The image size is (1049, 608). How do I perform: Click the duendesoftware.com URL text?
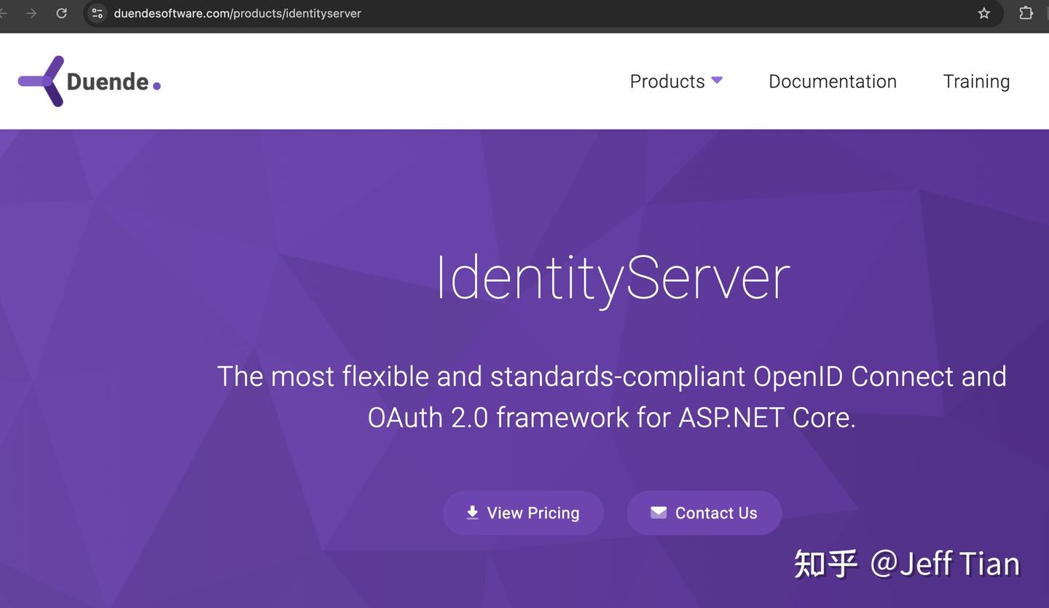[236, 13]
